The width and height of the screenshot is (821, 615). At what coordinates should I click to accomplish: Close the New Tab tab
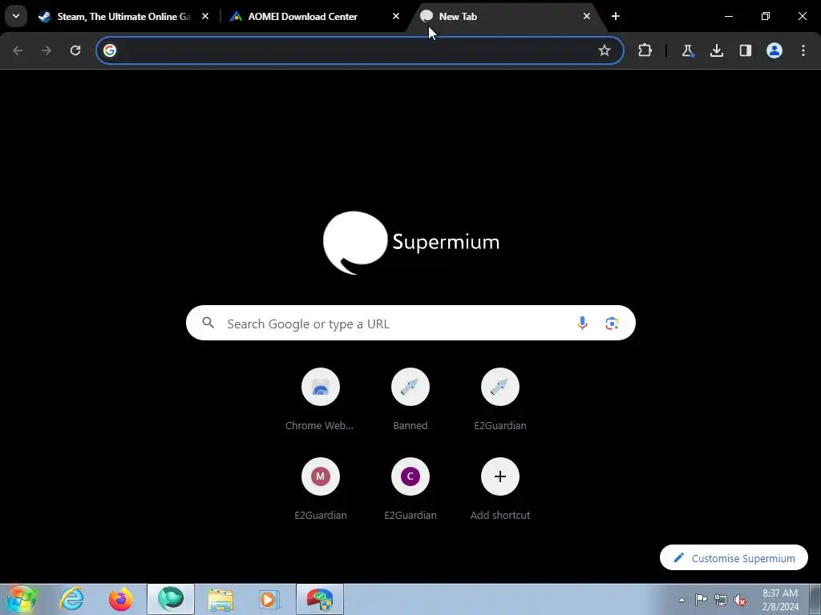pos(586,16)
